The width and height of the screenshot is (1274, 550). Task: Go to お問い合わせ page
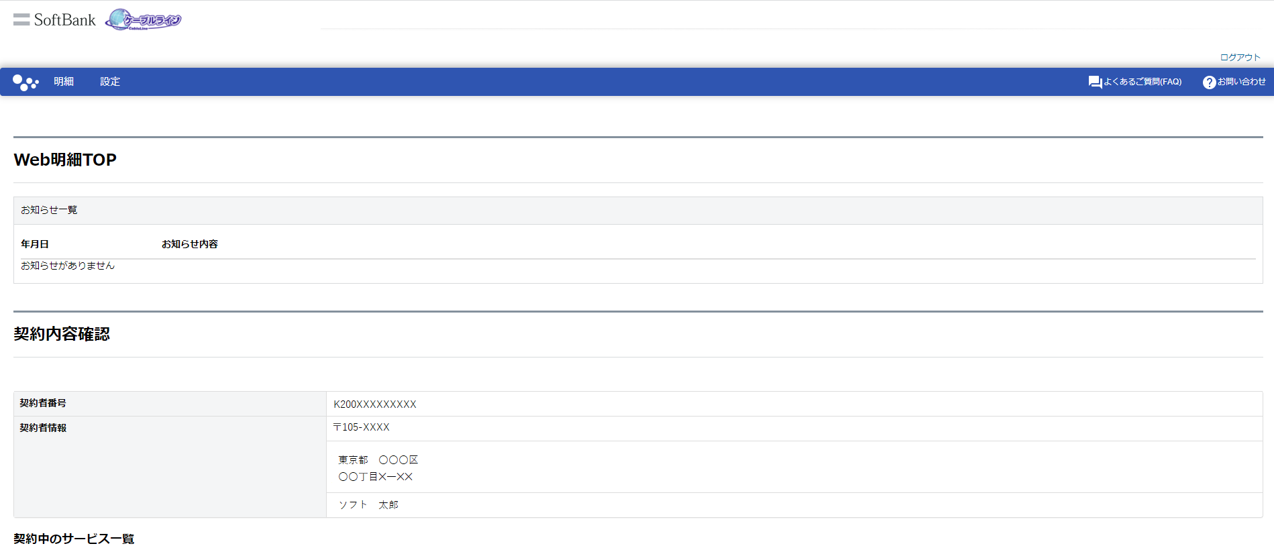pyautogui.click(x=1242, y=82)
